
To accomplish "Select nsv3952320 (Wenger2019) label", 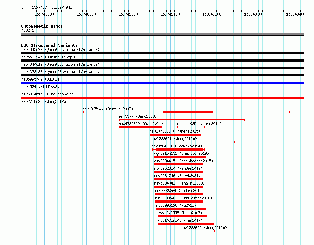I will [x=178, y=168].
